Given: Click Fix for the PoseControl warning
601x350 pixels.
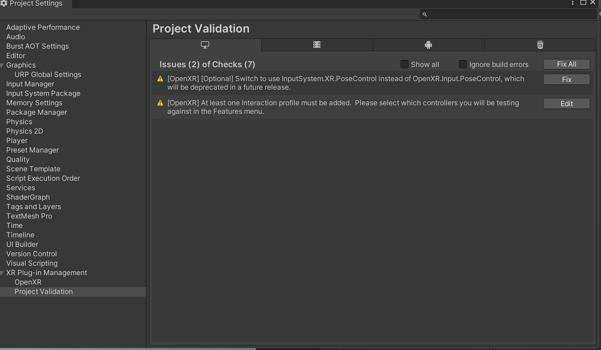Looking at the screenshot, I should coord(566,80).
